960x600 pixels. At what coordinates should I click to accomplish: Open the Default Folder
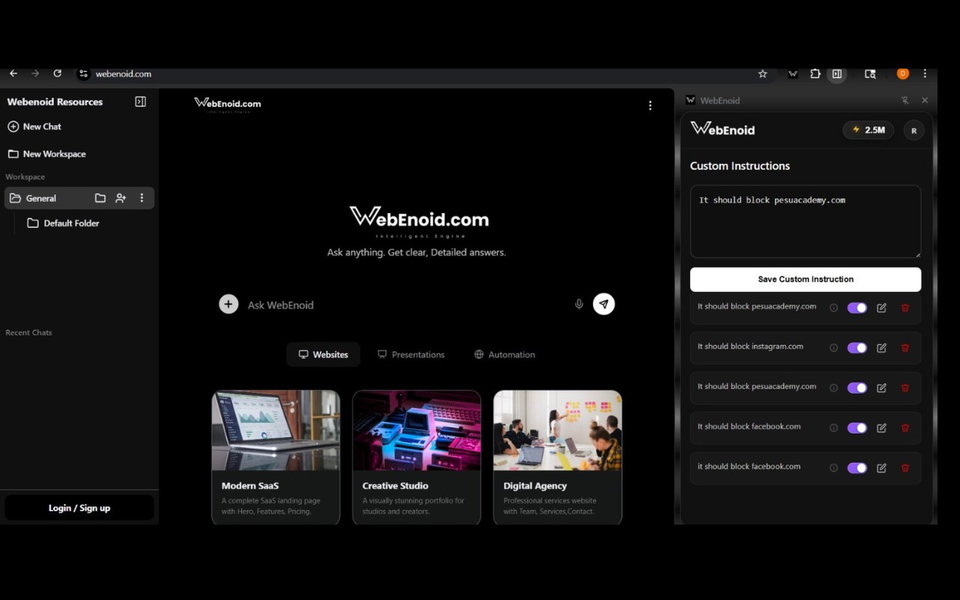pos(63,223)
